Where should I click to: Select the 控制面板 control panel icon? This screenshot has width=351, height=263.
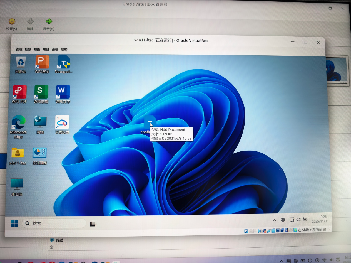39,156
